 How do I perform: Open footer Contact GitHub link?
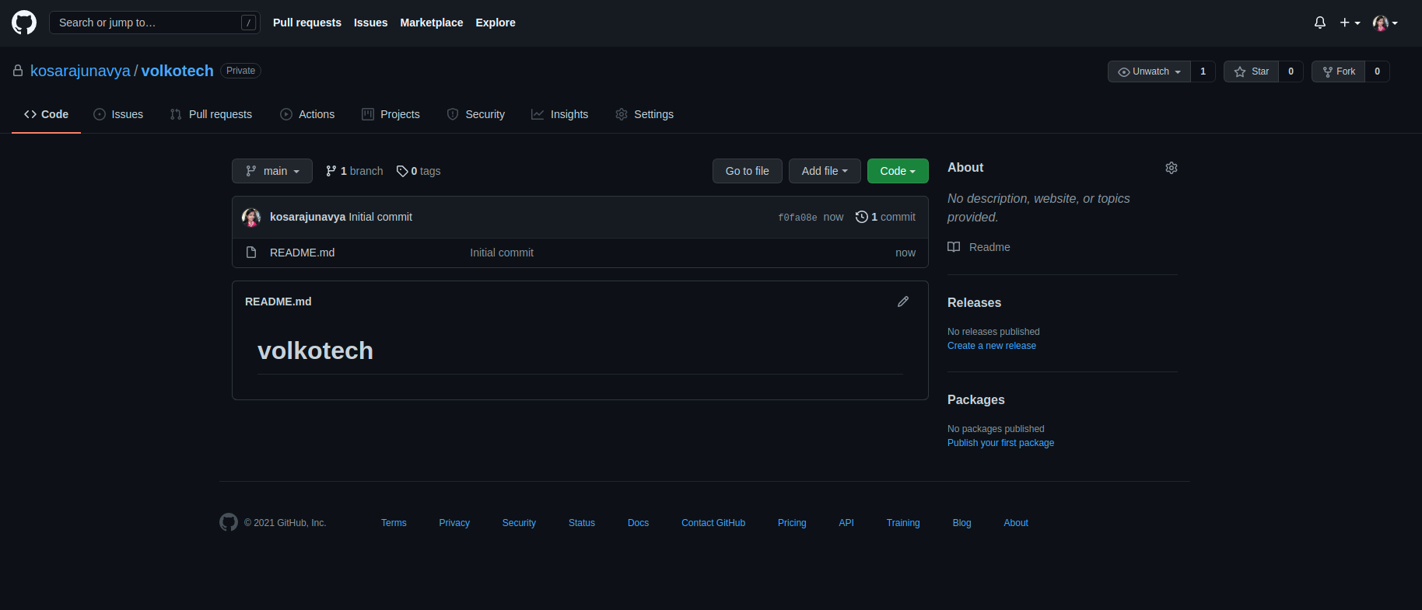click(713, 523)
